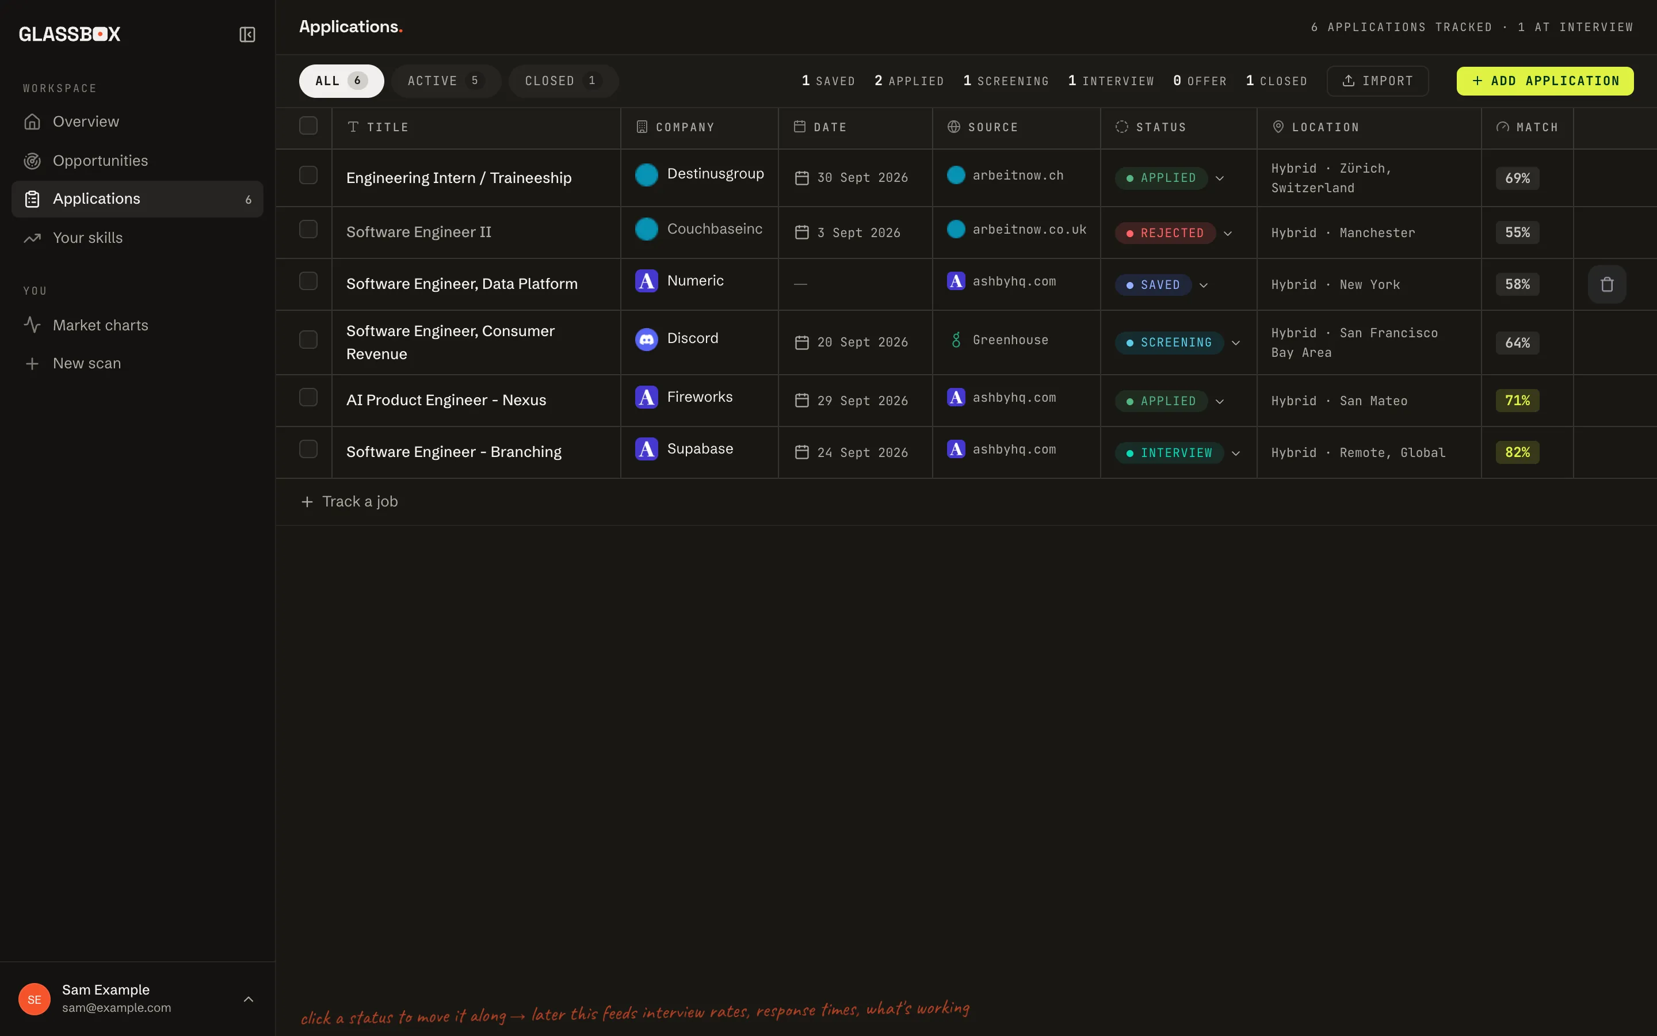Screen dimensions: 1657x1036
Task: Click the IMPORT button
Action: [x=1377, y=81]
